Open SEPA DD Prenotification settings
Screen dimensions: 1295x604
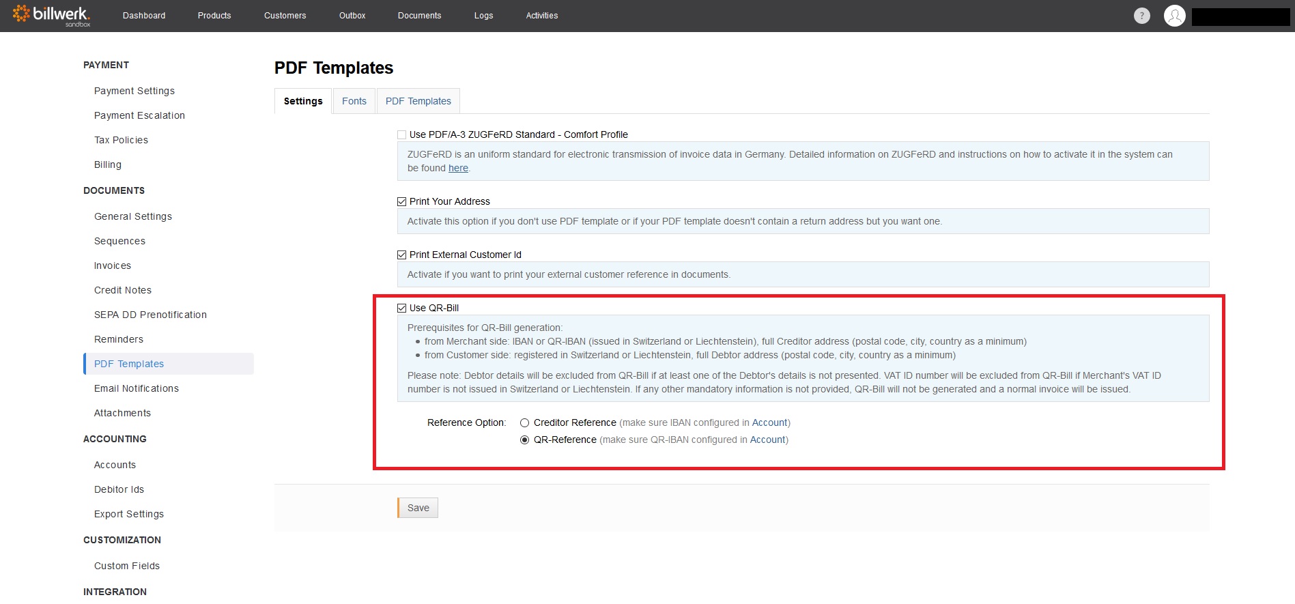click(x=150, y=315)
